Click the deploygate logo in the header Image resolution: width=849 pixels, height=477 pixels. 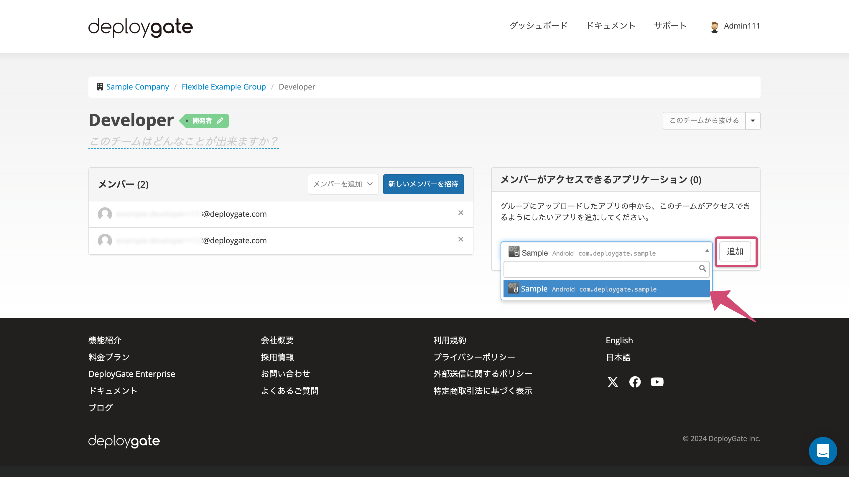[x=140, y=27]
